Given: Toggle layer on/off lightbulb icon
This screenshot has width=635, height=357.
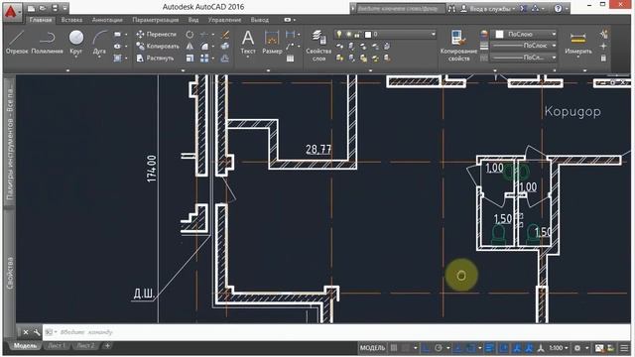Looking at the screenshot, I should [x=339, y=35].
